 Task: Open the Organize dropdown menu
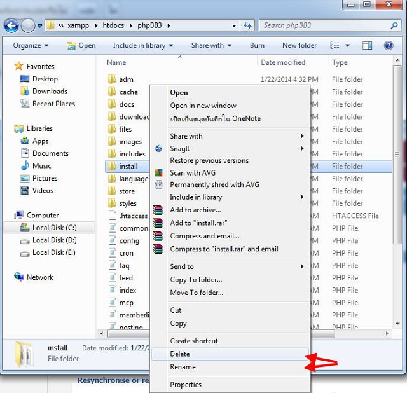[31, 45]
